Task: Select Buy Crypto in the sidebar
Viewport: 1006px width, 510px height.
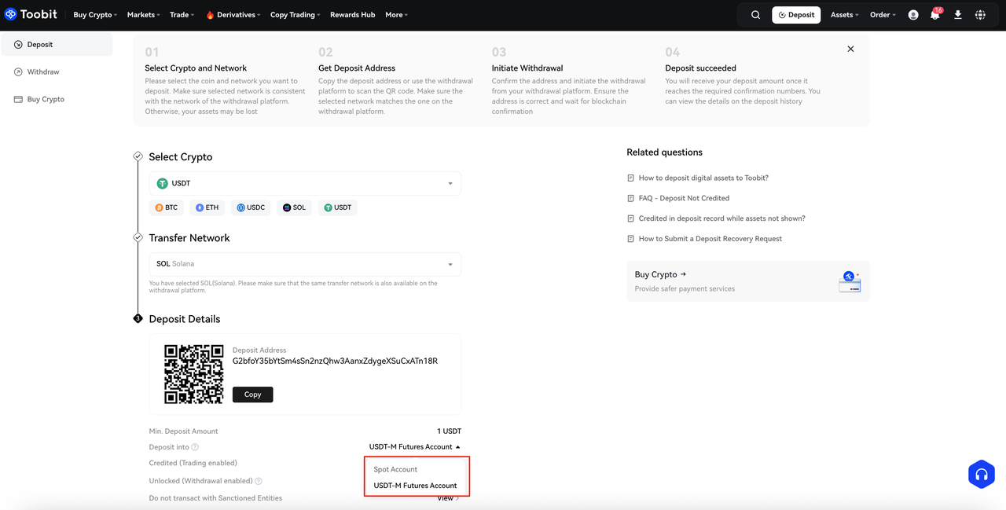Action: coord(57,100)
